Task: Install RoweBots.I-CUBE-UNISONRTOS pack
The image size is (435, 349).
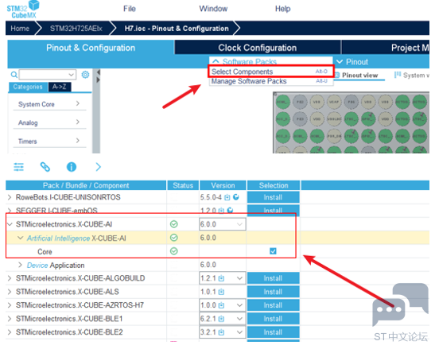Action: (274, 197)
